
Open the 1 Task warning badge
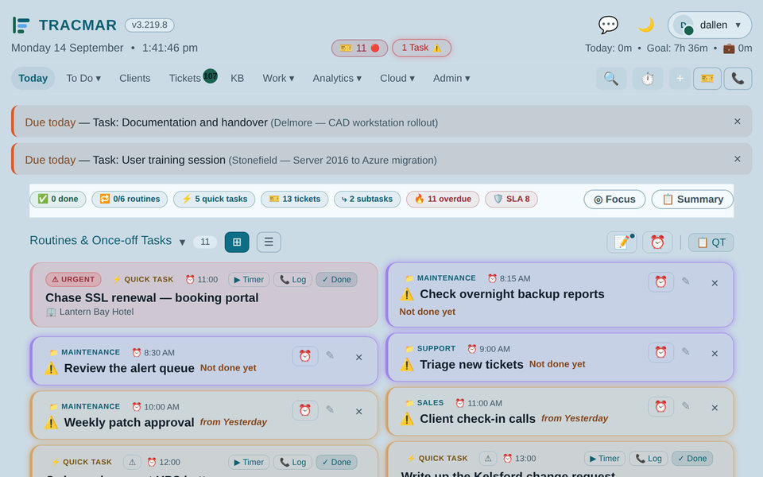(x=421, y=48)
